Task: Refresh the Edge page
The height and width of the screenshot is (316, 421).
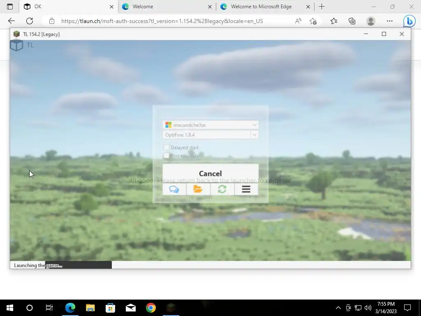Action: (30, 21)
